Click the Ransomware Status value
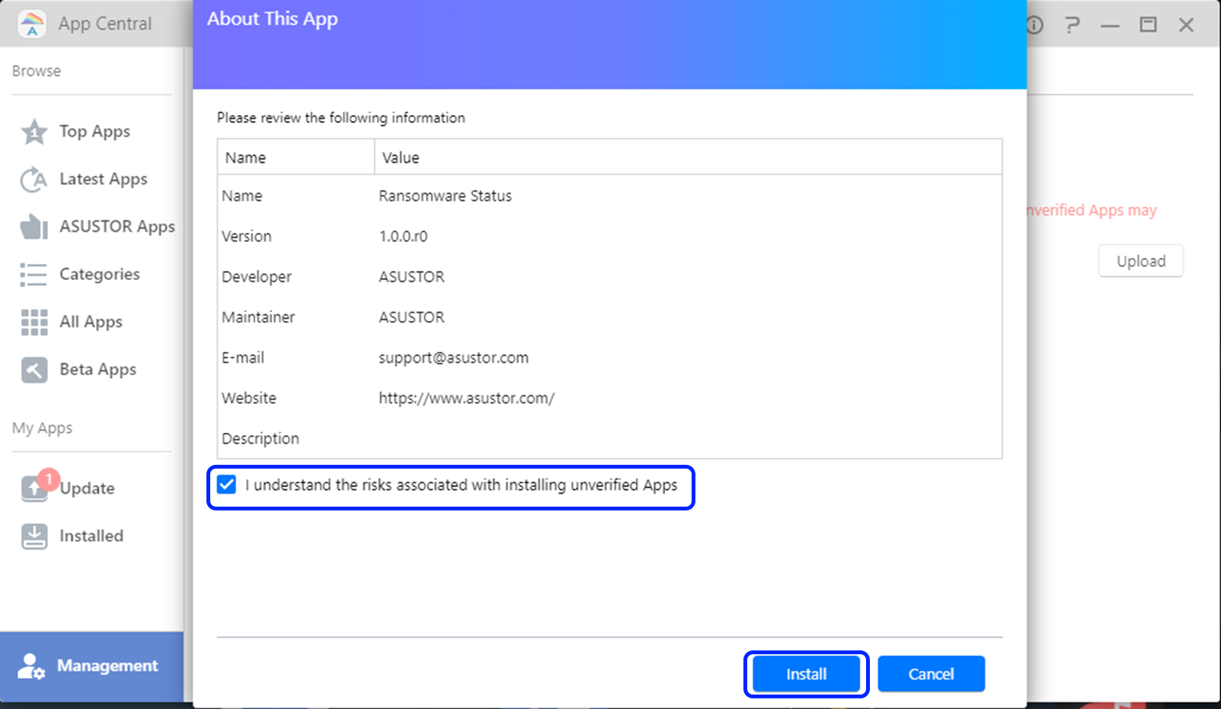This screenshot has width=1221, height=709. pos(445,196)
